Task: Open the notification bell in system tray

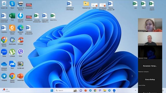Action: click(x=163, y=90)
